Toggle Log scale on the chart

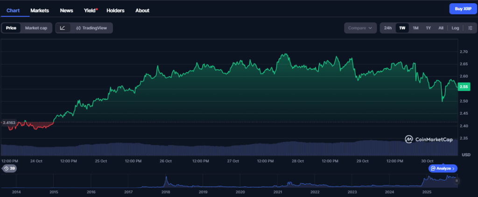tap(455, 28)
